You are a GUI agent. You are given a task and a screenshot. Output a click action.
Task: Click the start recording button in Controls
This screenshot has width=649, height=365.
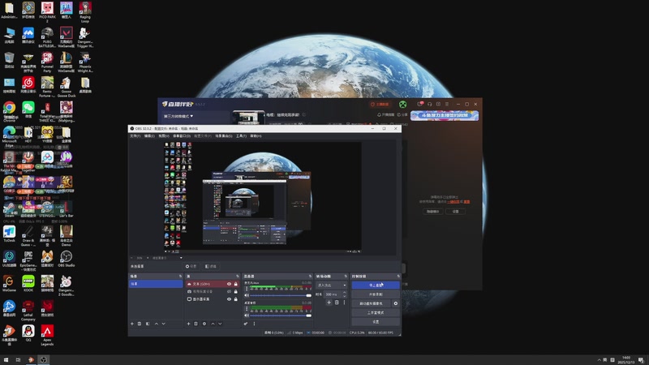[x=376, y=294]
